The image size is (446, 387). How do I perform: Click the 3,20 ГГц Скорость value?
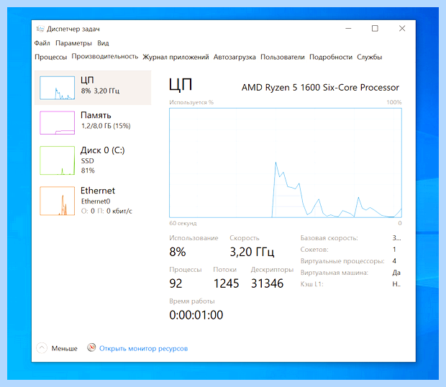[252, 252]
